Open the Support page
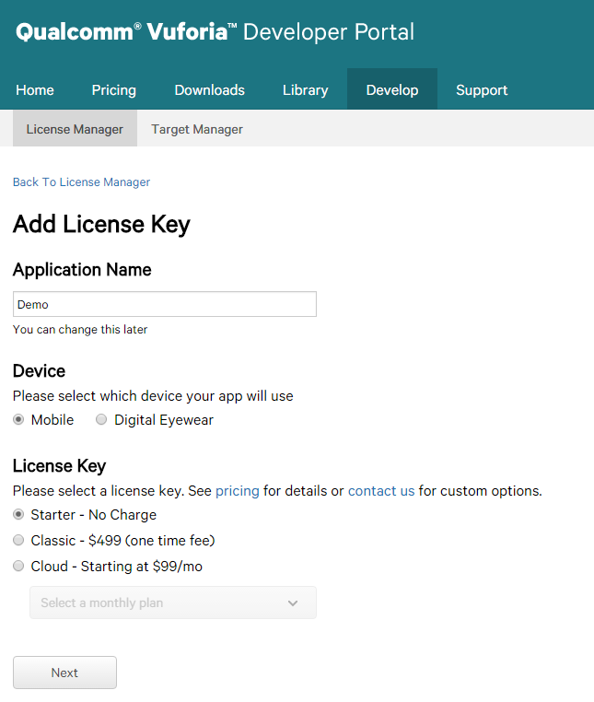 point(482,90)
